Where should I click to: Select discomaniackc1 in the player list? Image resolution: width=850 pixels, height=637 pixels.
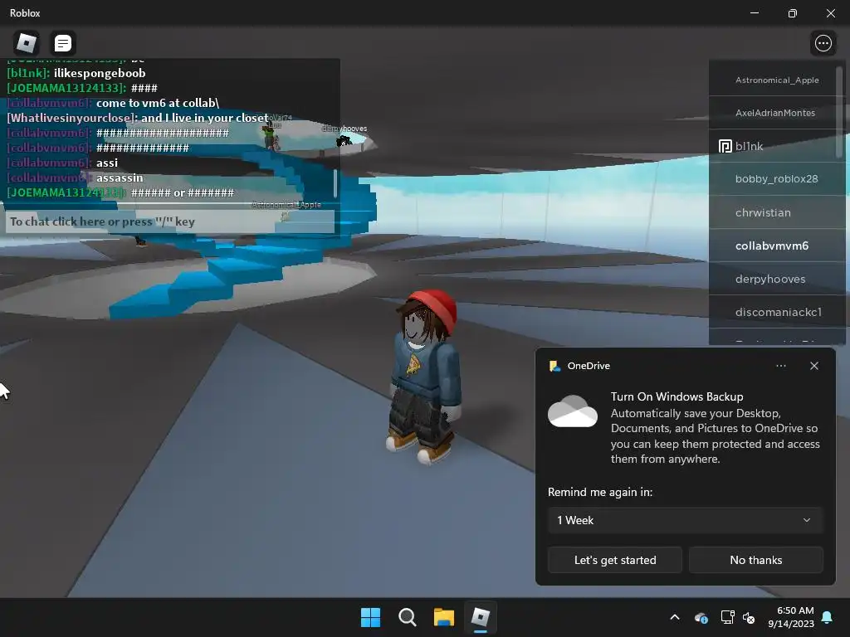click(x=776, y=312)
